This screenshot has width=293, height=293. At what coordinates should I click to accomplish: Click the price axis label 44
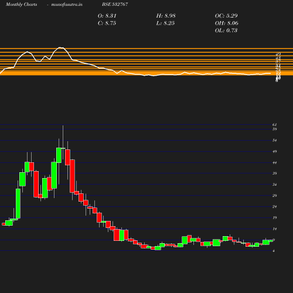click(274, 162)
